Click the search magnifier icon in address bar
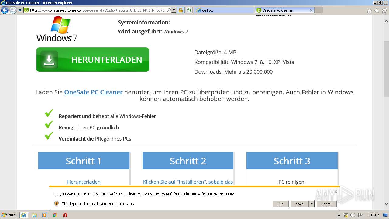The height and width of the screenshot is (219, 389). pyautogui.click(x=169, y=10)
